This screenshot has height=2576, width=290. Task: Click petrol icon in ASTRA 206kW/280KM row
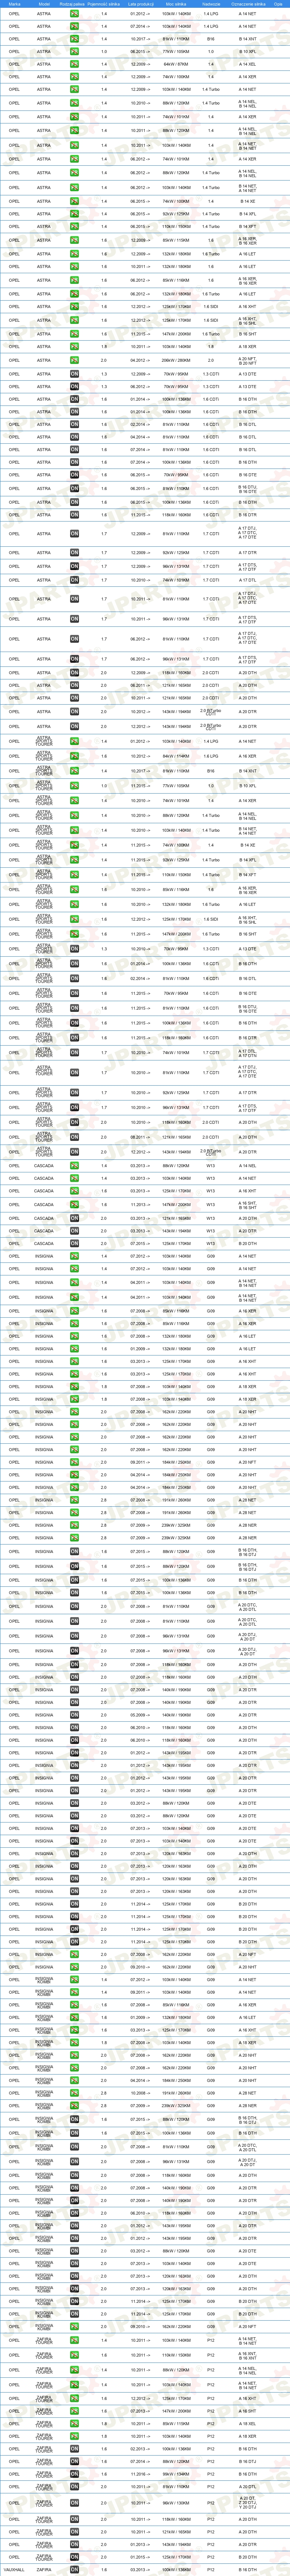pos(74,360)
